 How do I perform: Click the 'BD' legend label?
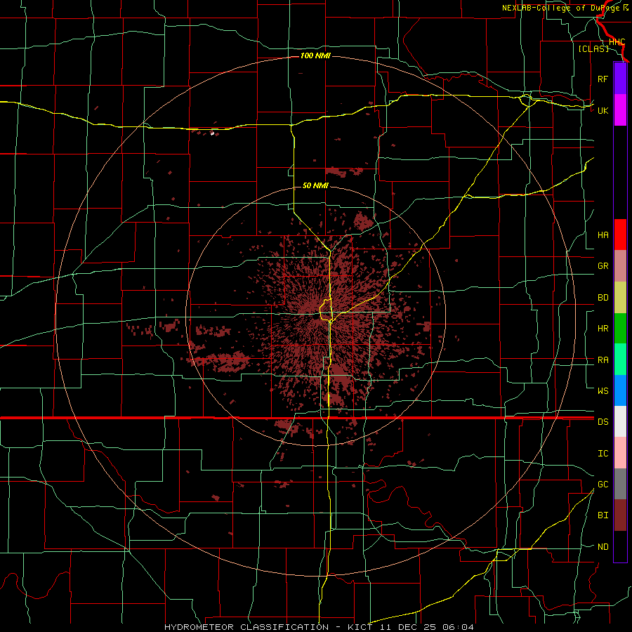(x=603, y=298)
